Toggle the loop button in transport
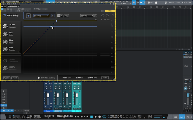Viewport: 193px width, 120px height. [104, 117]
